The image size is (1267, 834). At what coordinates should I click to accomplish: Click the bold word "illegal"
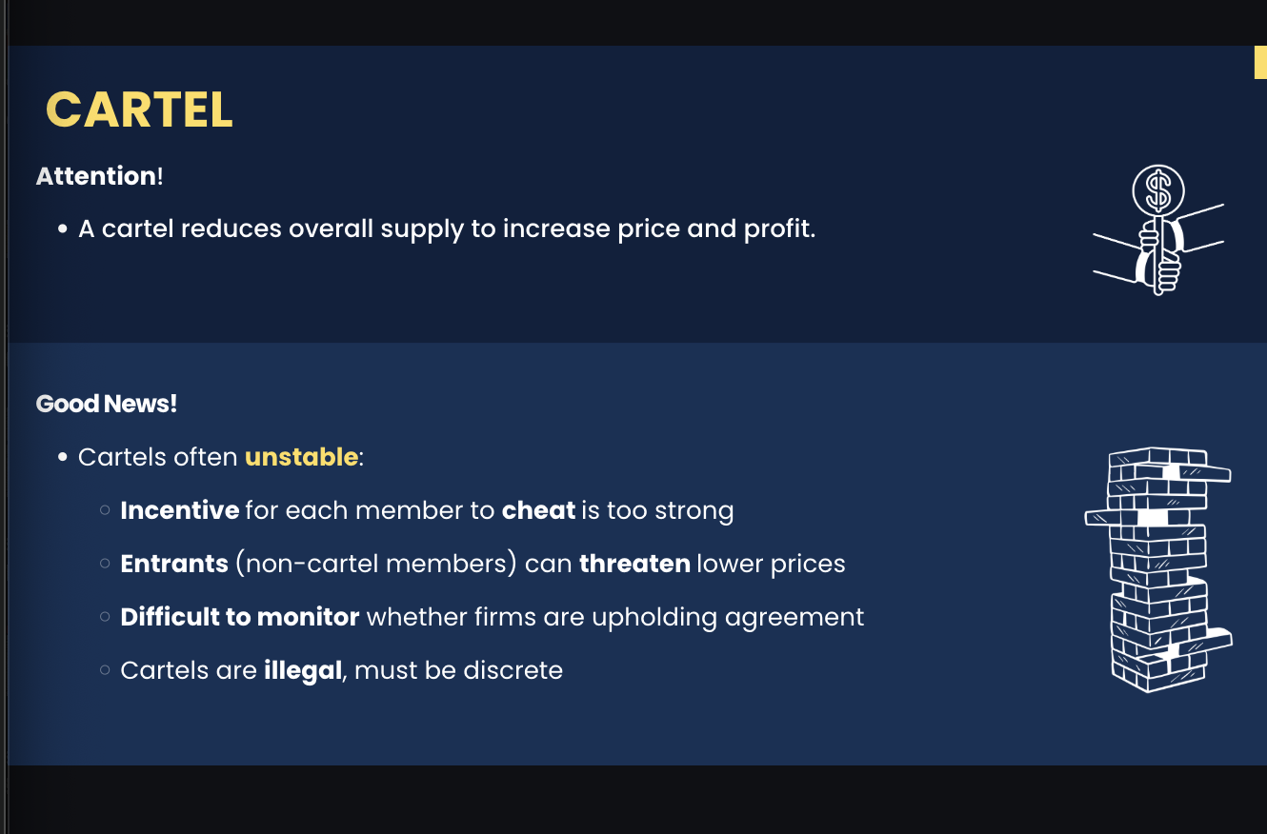pos(302,670)
